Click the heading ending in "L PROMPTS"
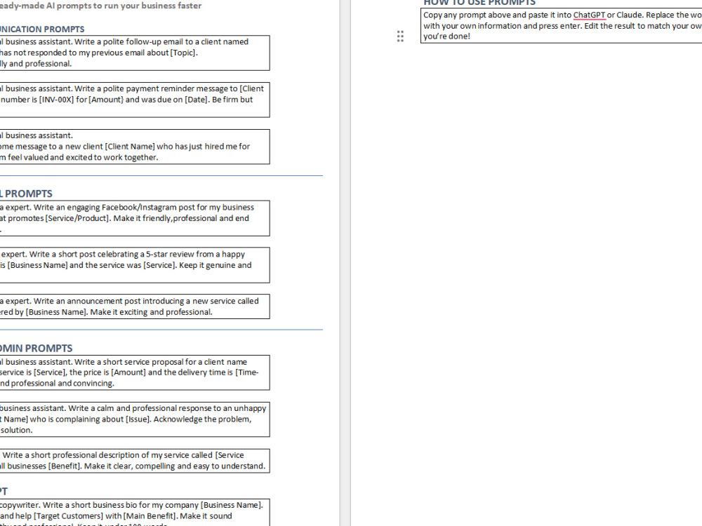 [26, 194]
